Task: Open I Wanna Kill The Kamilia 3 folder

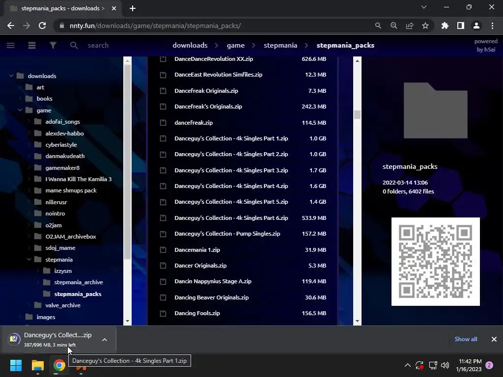Action: point(78,179)
